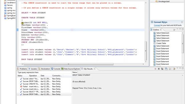This screenshot has height=104, width=185.
Task: Click the page icon in SQL Results toolbar
Action: 170,69
